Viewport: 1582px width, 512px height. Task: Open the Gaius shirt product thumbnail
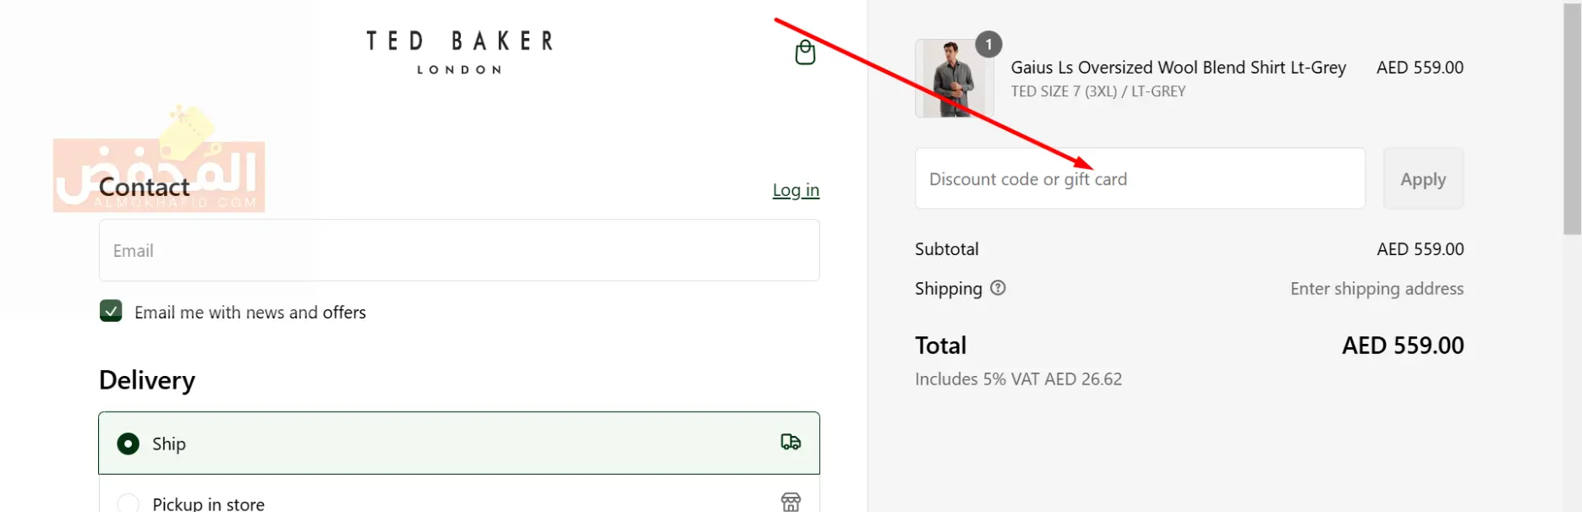pyautogui.click(x=954, y=79)
